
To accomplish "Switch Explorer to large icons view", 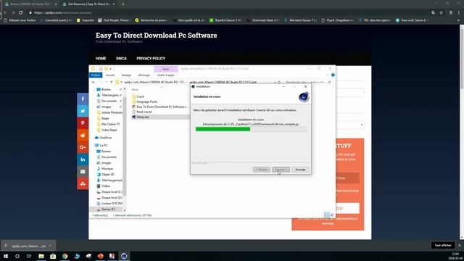I will (x=332, y=215).
